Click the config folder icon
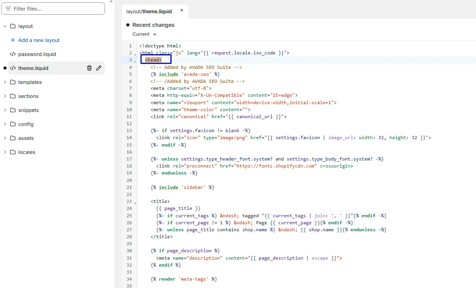This screenshot has width=476, height=288. pos(13,124)
